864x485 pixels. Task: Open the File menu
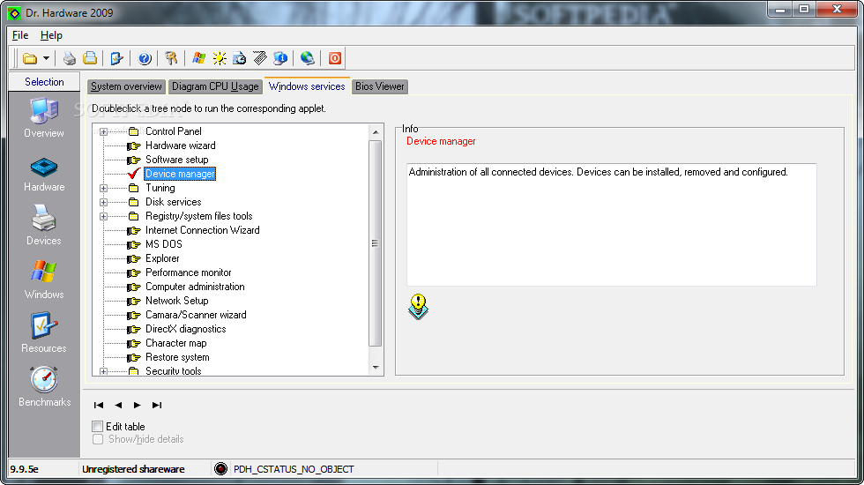pos(20,35)
